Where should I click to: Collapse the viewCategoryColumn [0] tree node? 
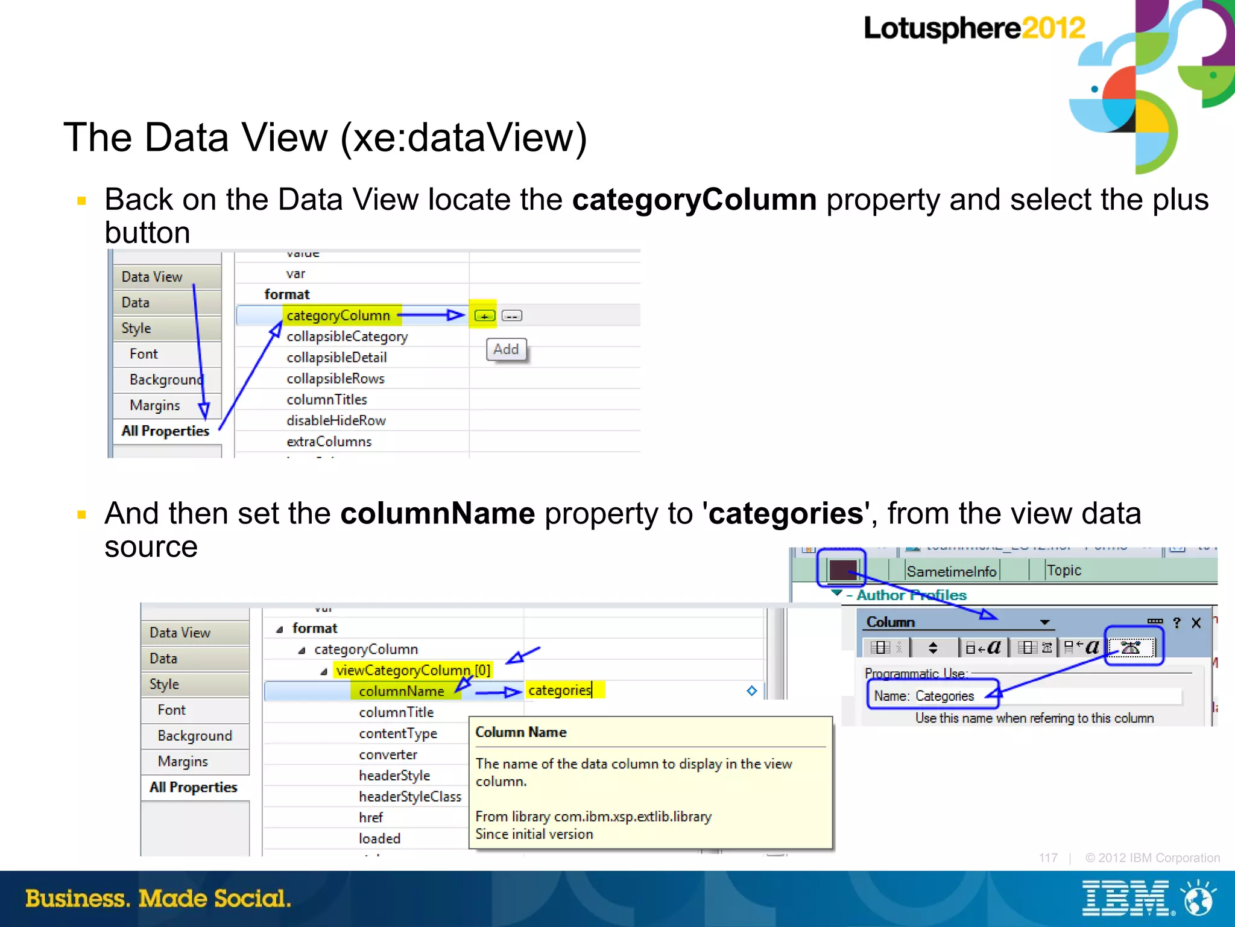pos(324,671)
